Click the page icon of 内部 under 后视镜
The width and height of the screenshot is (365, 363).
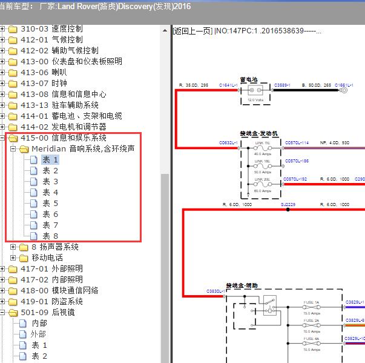(23, 324)
